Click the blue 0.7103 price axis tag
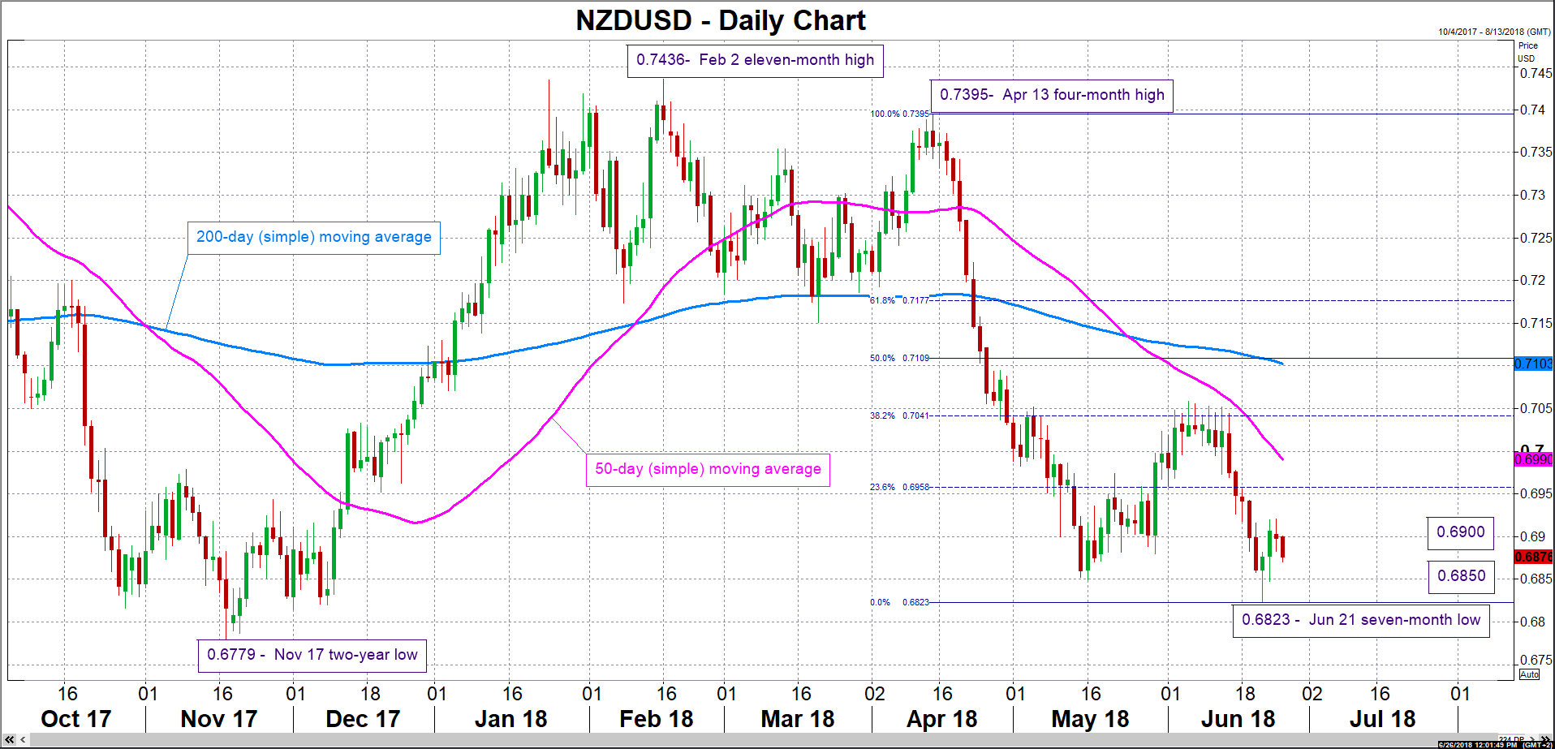The width and height of the screenshot is (1555, 749). click(1533, 364)
